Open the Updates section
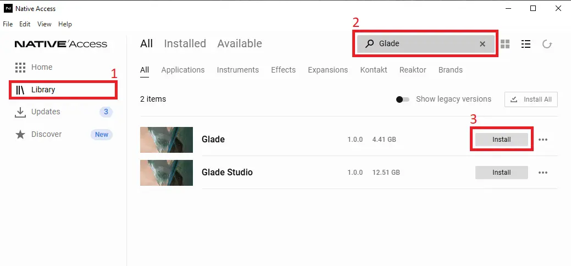Viewport: 571px width, 266px height. pos(45,112)
